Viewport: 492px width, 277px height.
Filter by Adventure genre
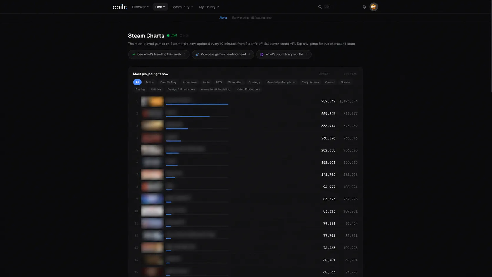coord(190,82)
